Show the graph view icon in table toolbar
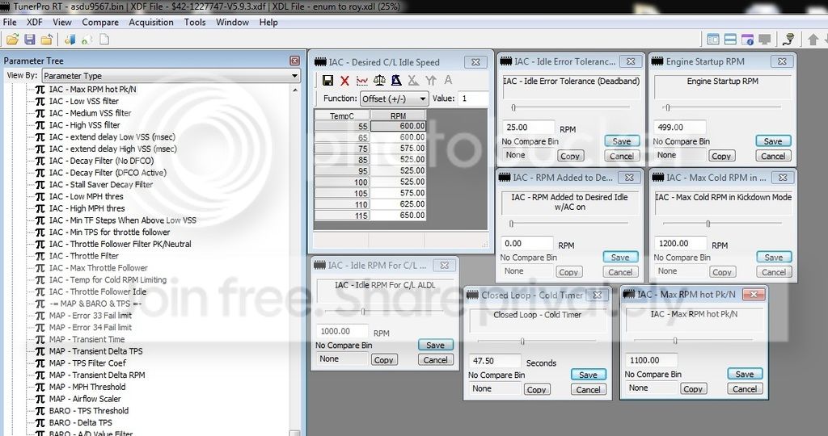Screen dimensions: 828x436 [x=362, y=80]
